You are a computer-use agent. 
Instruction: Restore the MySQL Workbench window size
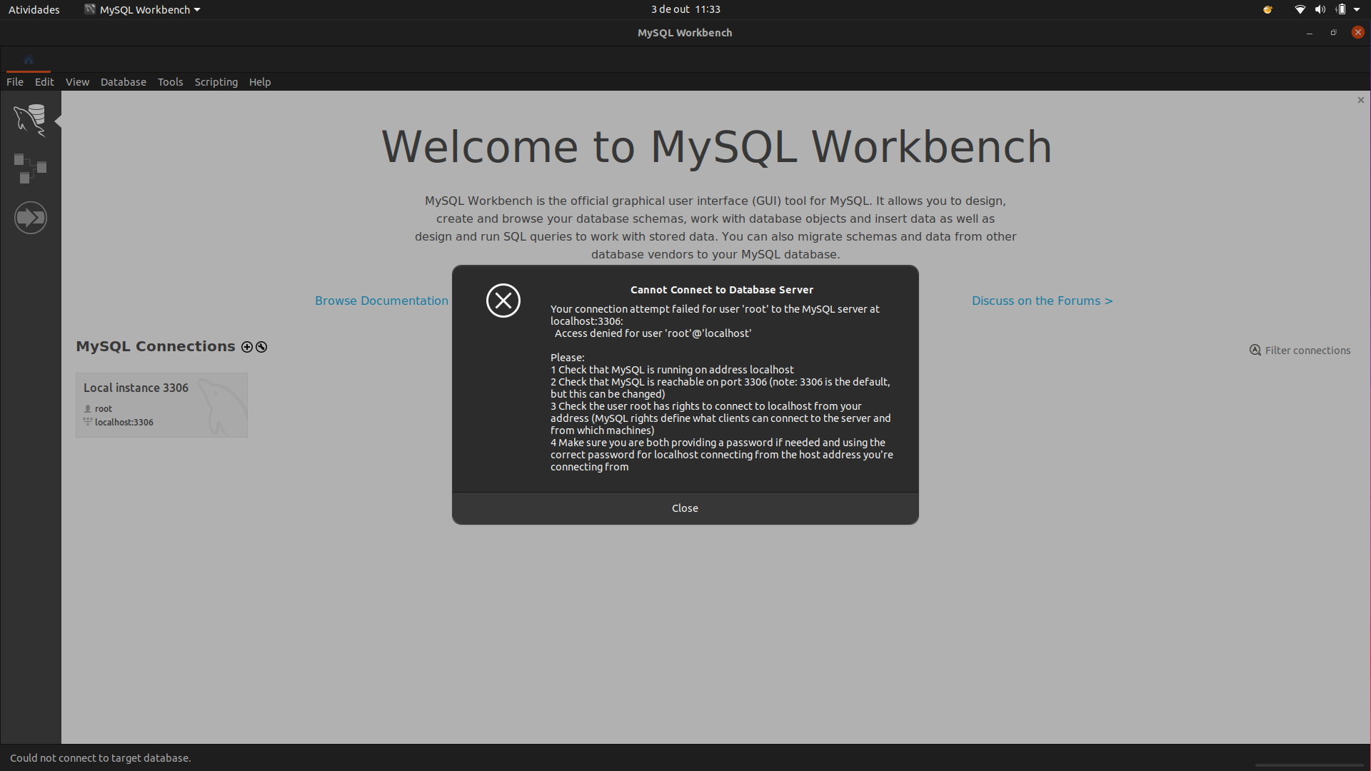(x=1332, y=33)
